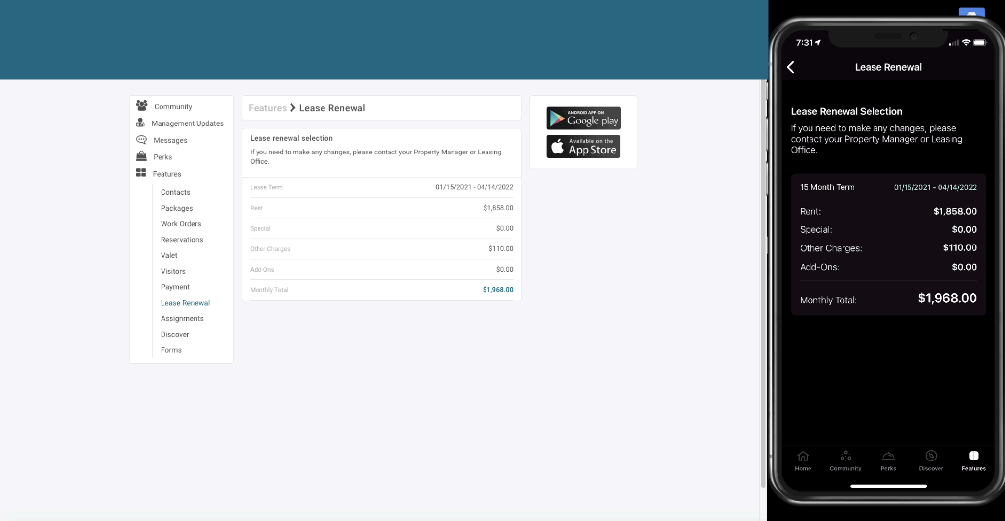
Task: Open Lease Renewal in the sidebar
Action: click(x=185, y=303)
